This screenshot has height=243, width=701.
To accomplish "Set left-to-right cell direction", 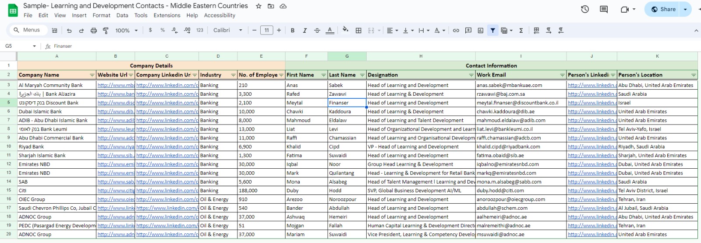I will point(549,30).
